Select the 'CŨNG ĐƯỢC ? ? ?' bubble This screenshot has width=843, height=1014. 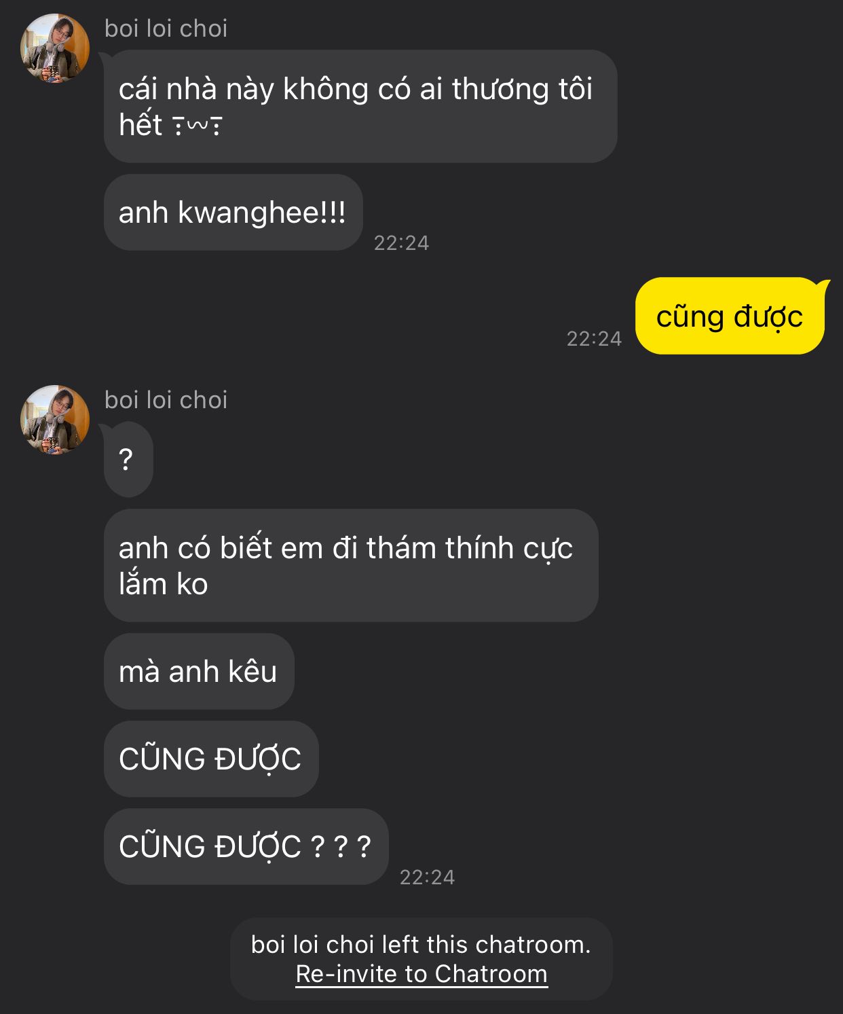[246, 846]
